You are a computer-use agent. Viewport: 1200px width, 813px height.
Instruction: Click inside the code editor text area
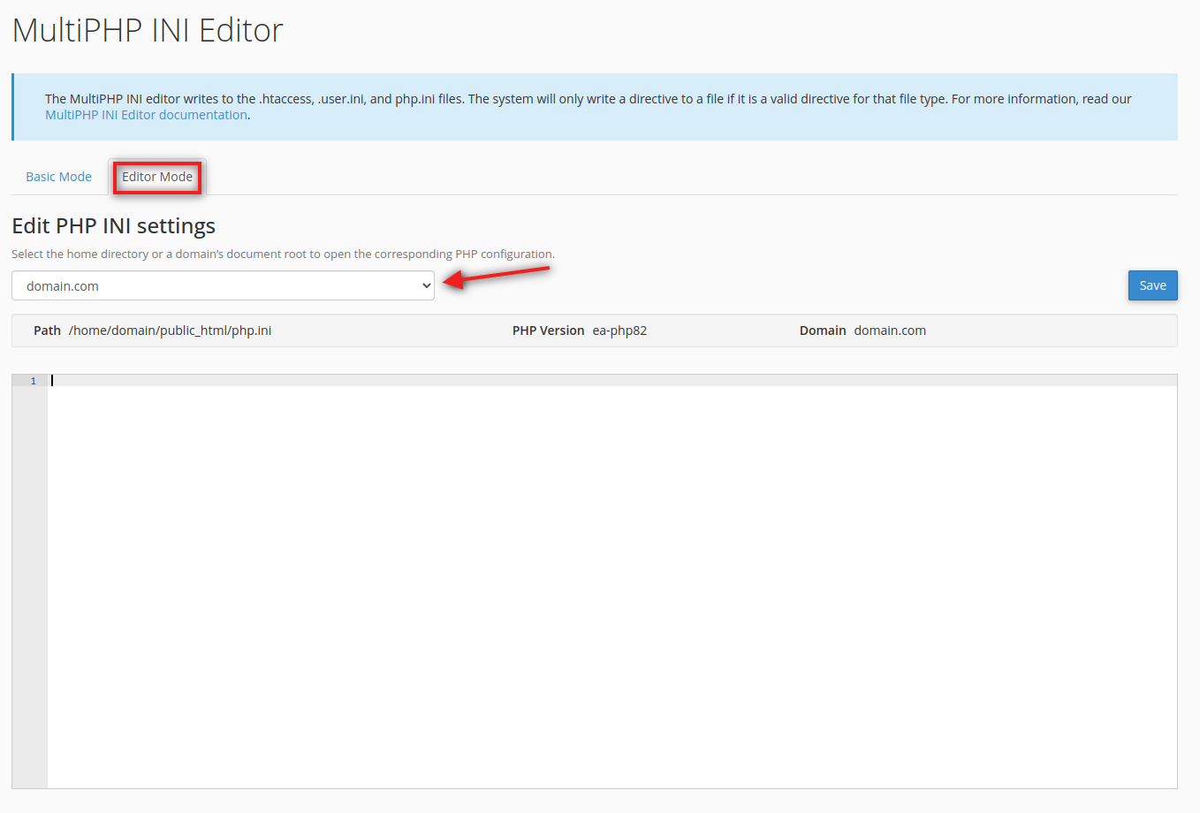pos(611,581)
